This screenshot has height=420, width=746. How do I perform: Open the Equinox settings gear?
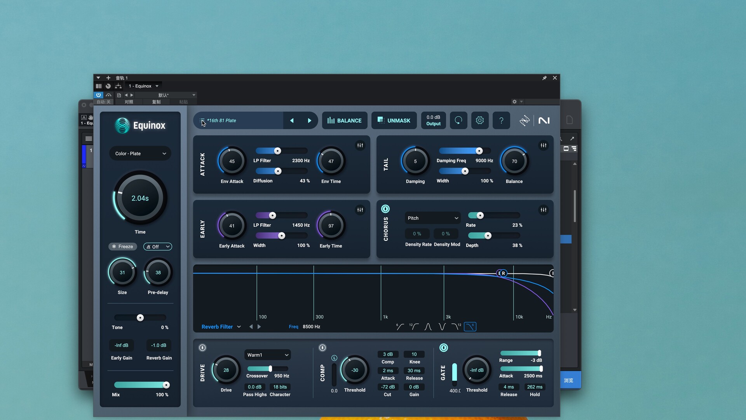tap(480, 121)
